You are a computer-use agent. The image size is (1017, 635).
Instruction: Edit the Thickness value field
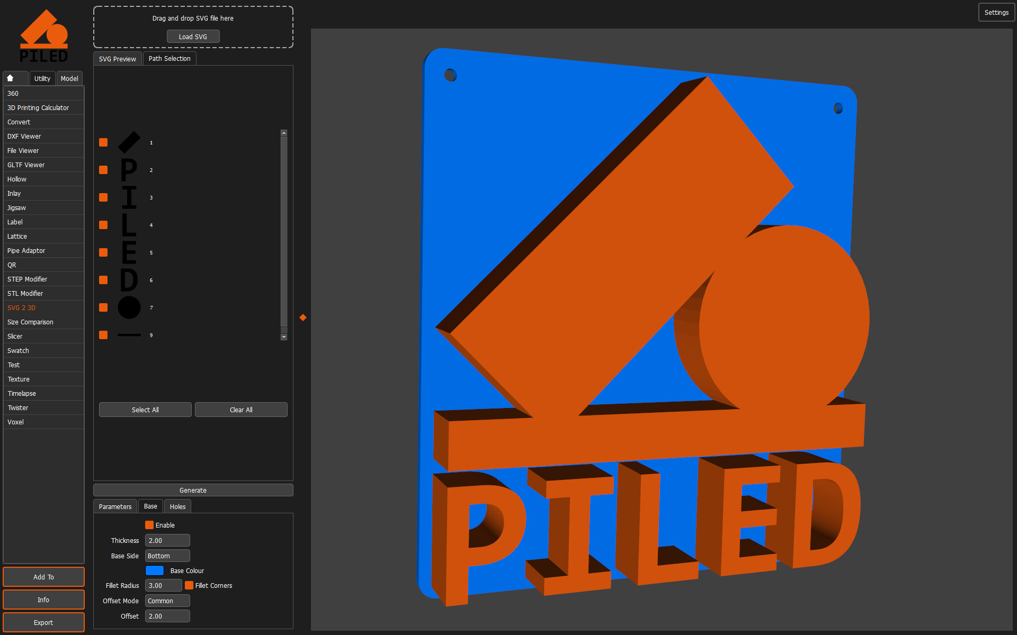tap(167, 540)
